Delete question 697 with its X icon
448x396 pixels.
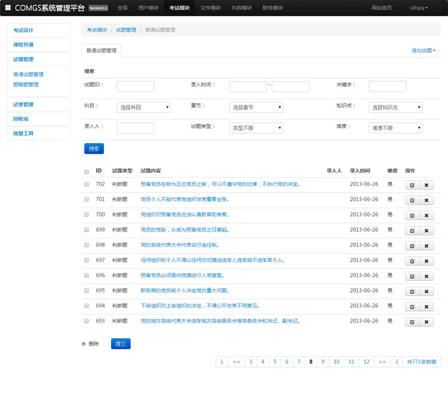[426, 261]
